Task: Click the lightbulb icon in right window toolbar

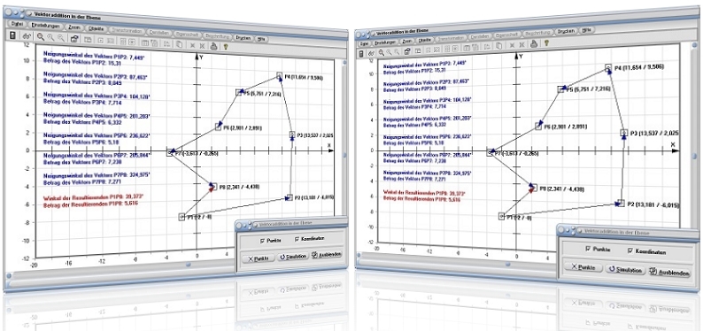Action: coord(546,43)
